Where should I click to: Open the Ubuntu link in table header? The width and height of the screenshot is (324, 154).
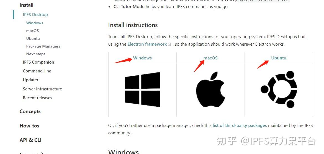[x=279, y=58]
